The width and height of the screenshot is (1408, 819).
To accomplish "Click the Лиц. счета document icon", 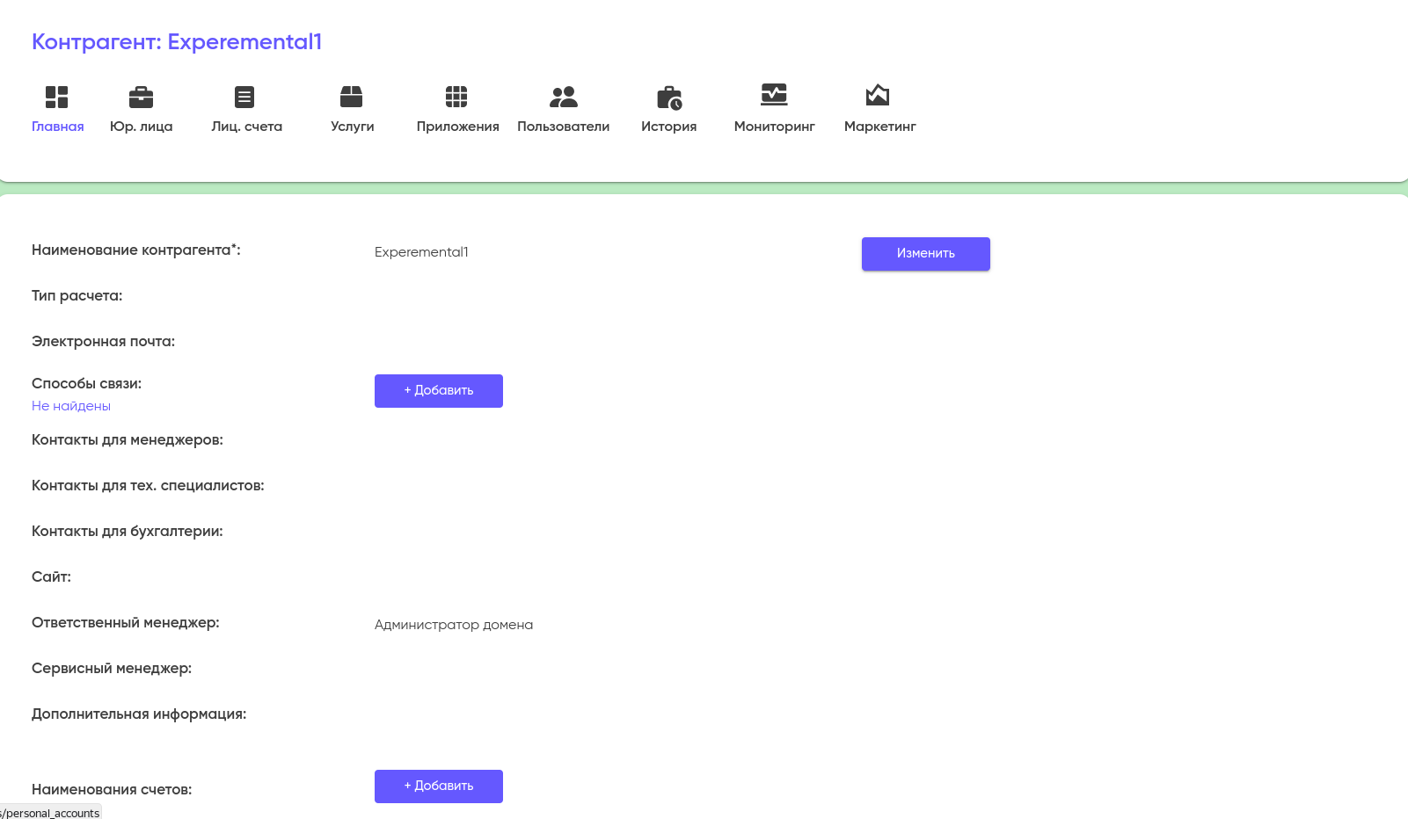I will 244,97.
